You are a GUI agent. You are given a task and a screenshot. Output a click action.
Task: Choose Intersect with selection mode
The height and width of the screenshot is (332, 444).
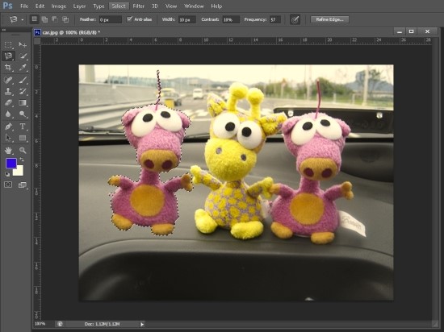pos(65,19)
